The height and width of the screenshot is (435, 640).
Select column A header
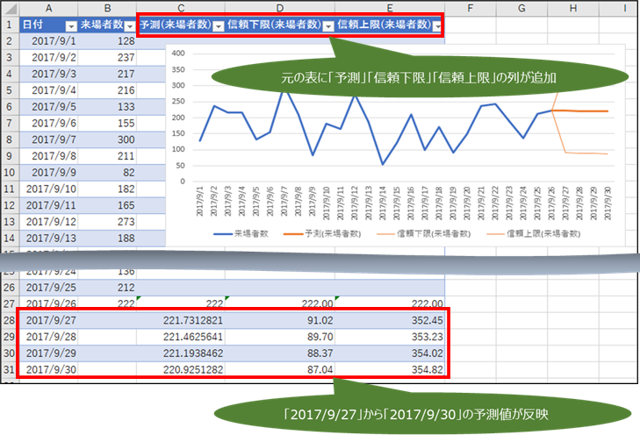(x=48, y=8)
